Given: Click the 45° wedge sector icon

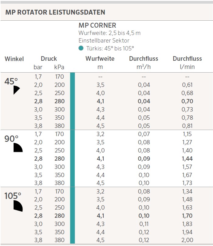Looking at the screenshot, I should [16, 90].
